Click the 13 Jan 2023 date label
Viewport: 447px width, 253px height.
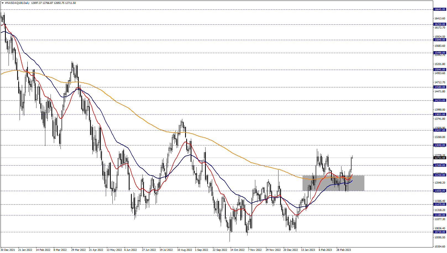[308, 250]
